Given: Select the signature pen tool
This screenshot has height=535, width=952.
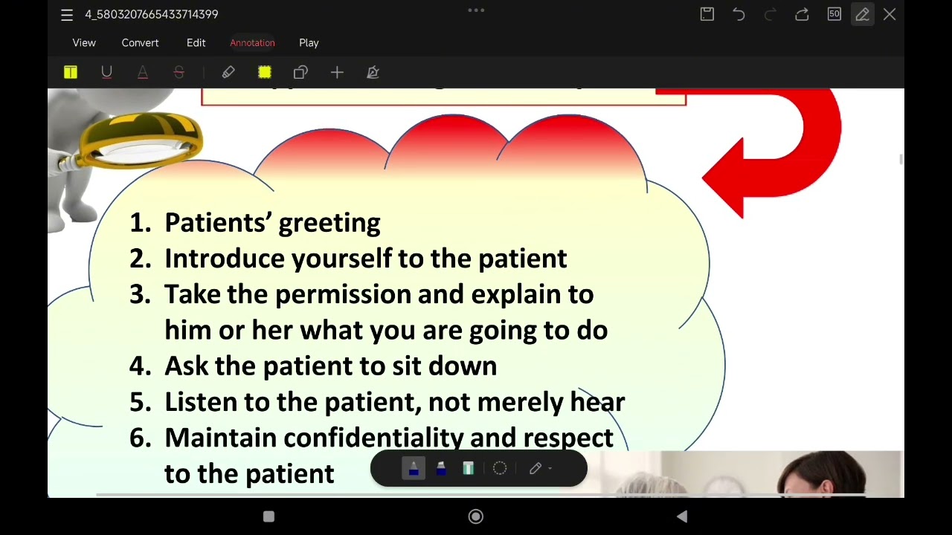Looking at the screenshot, I should click(373, 72).
